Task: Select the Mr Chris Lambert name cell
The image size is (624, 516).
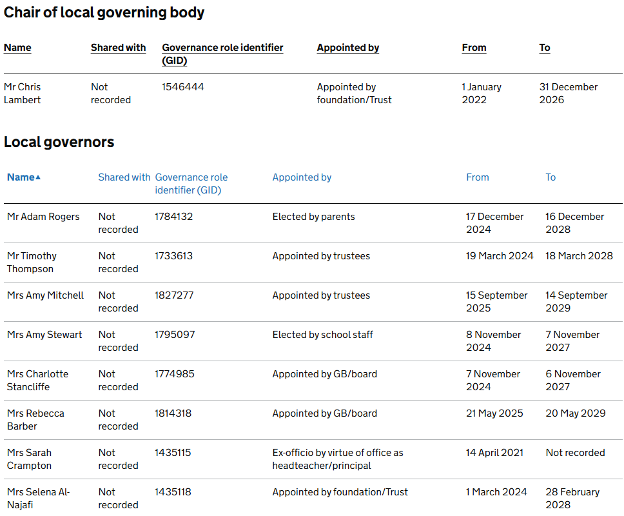Action: pyautogui.click(x=23, y=93)
